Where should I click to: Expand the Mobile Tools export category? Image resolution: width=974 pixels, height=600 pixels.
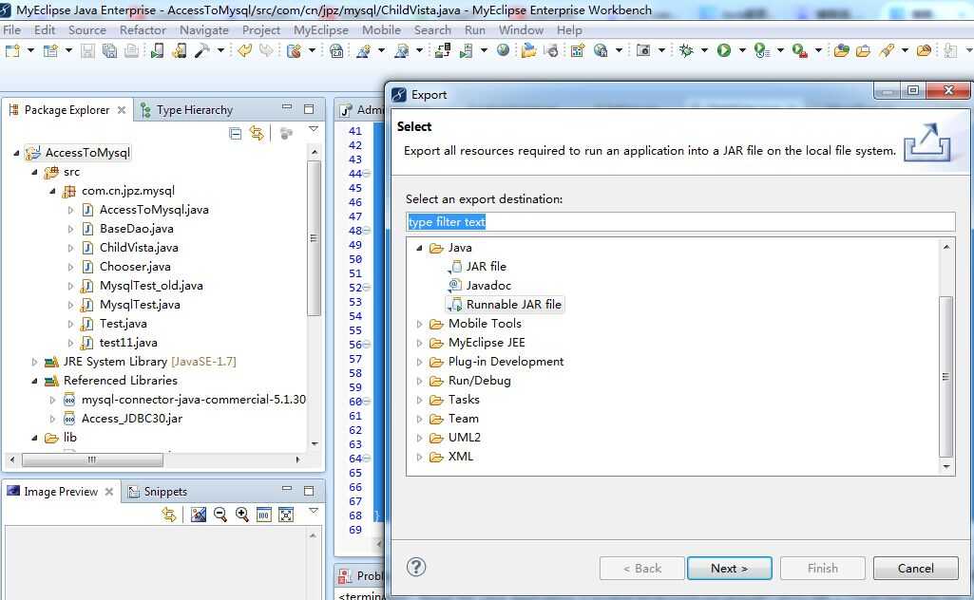tap(419, 324)
